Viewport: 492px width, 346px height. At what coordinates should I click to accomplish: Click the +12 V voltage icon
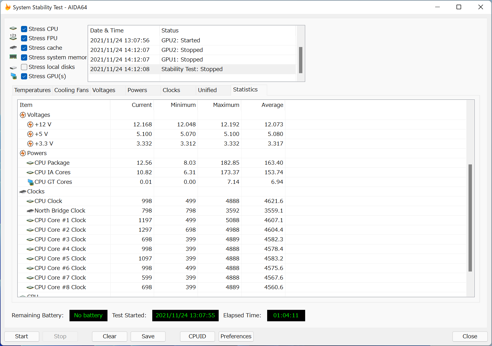click(x=30, y=124)
